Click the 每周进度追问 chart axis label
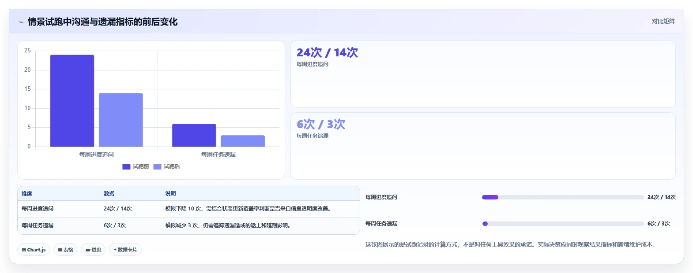The width and height of the screenshot is (693, 273). tap(96, 155)
